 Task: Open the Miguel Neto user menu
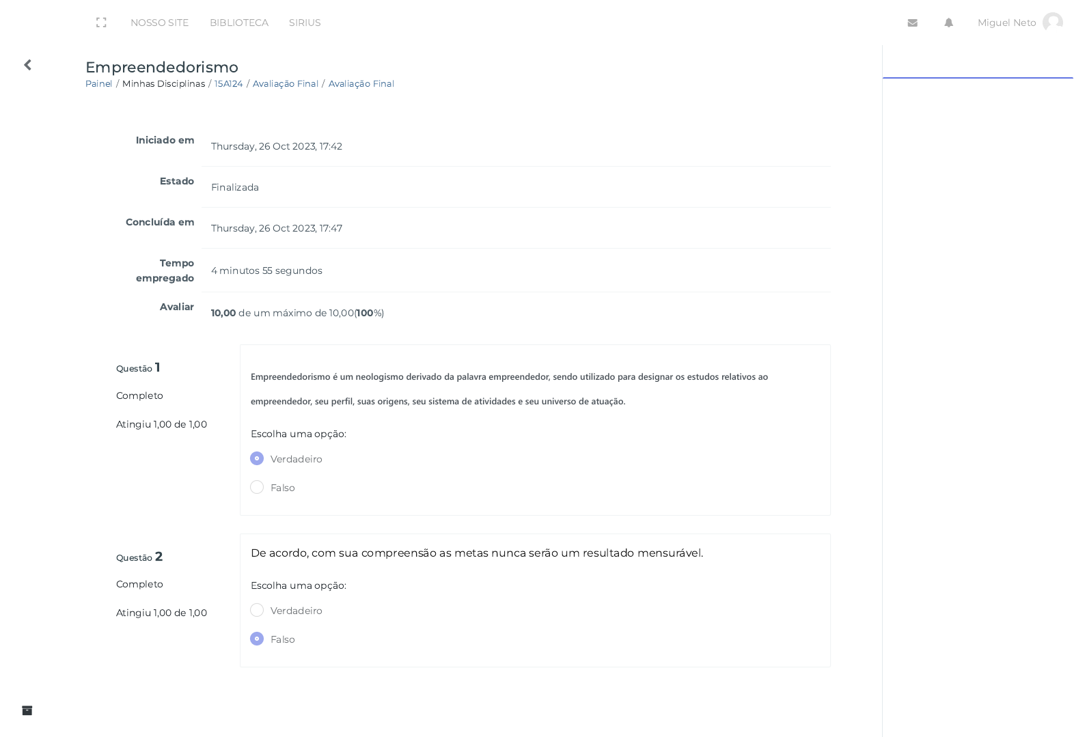(x=1006, y=23)
